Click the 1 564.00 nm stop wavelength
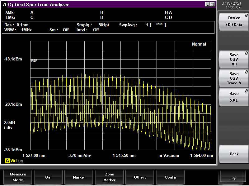This screenshot has height=186, width=249. tap(201, 156)
